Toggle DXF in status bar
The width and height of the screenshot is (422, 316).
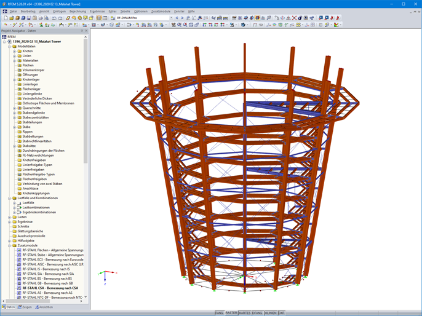281,313
